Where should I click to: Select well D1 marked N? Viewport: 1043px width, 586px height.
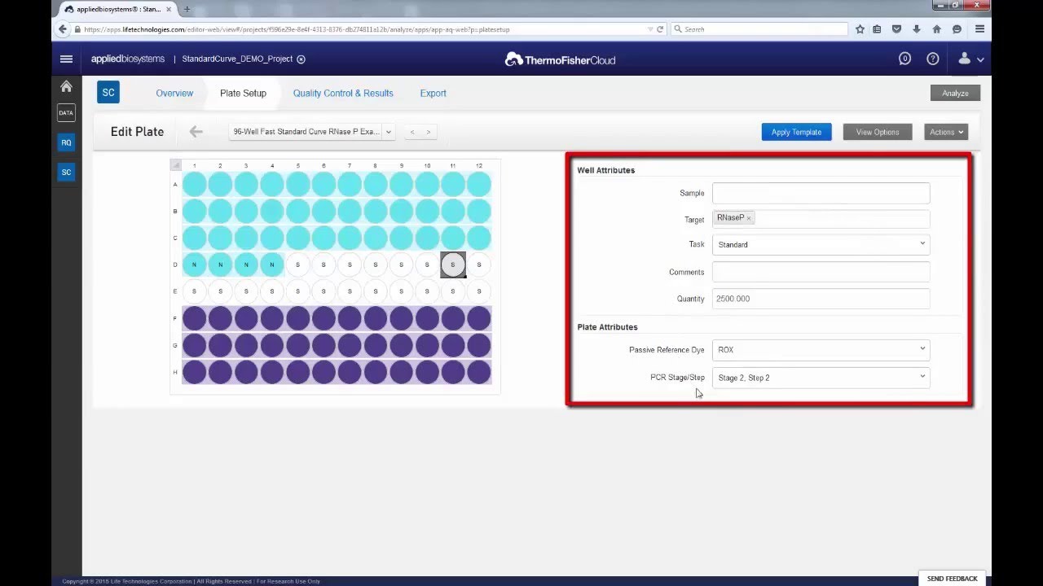(x=194, y=265)
